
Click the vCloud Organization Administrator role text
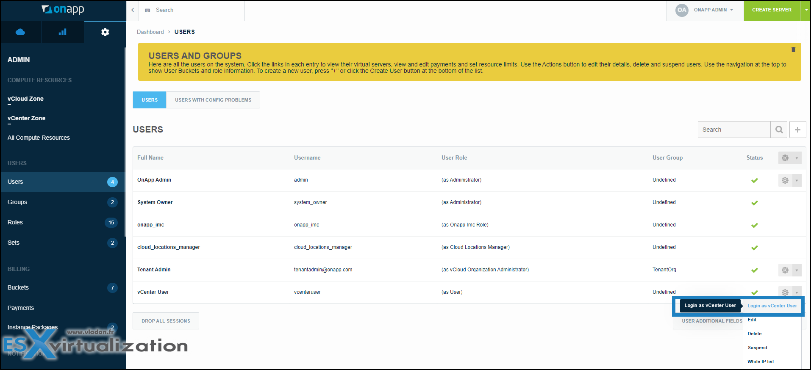tap(485, 270)
